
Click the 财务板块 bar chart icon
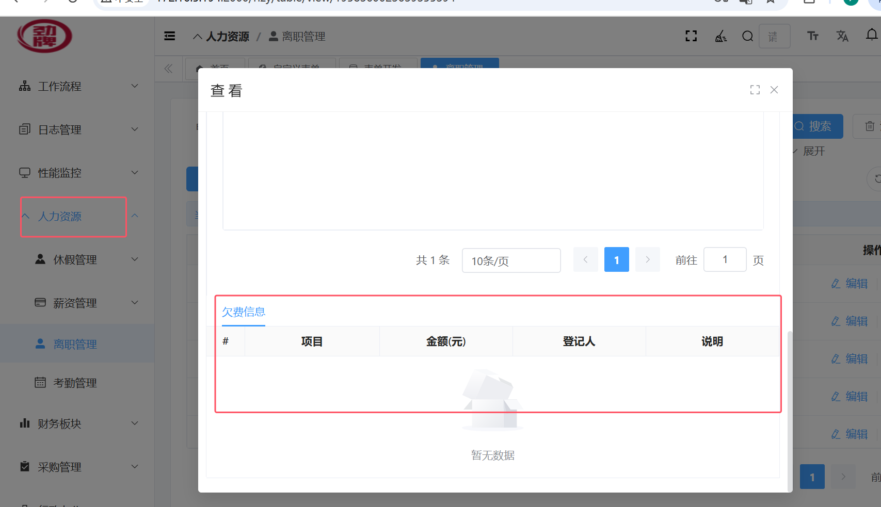coord(25,423)
